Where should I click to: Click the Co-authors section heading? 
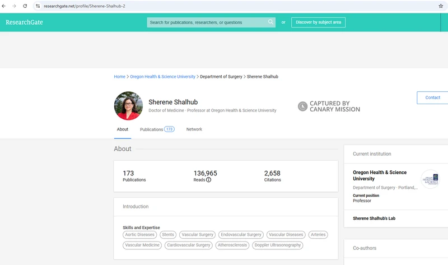(365, 248)
